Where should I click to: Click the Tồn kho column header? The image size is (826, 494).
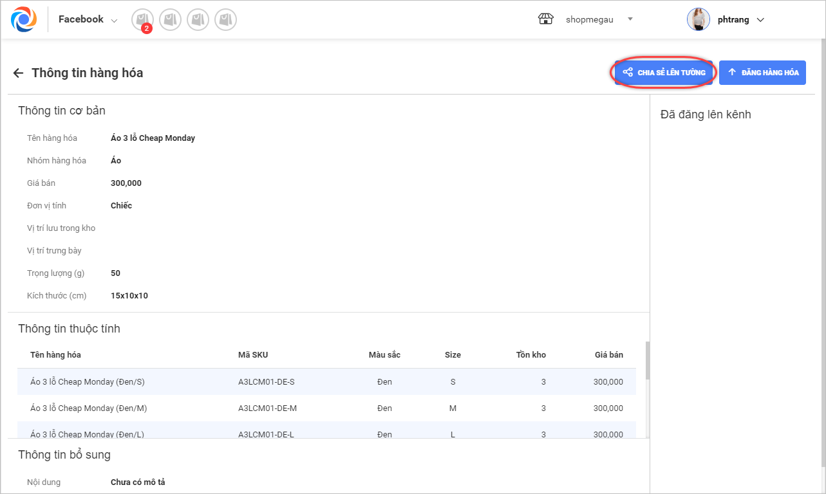click(530, 355)
